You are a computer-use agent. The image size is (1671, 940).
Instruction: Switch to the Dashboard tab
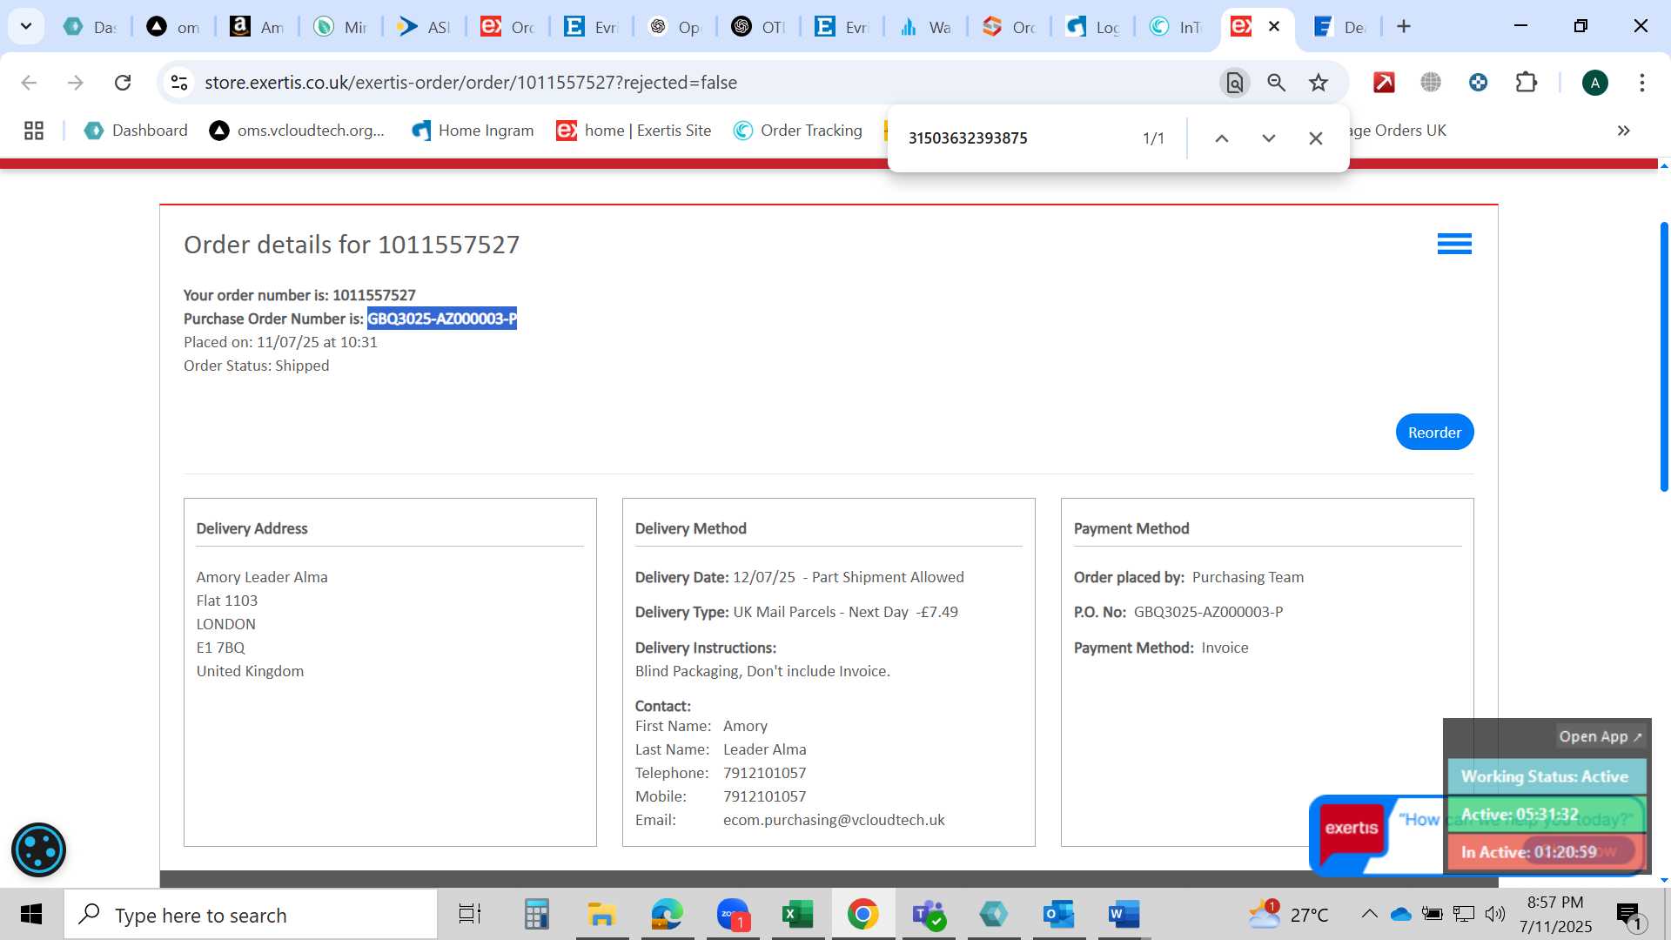coord(91,27)
